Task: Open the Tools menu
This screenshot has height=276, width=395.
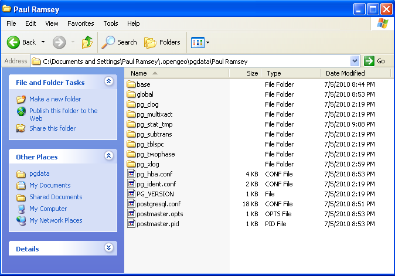Action: 111,23
